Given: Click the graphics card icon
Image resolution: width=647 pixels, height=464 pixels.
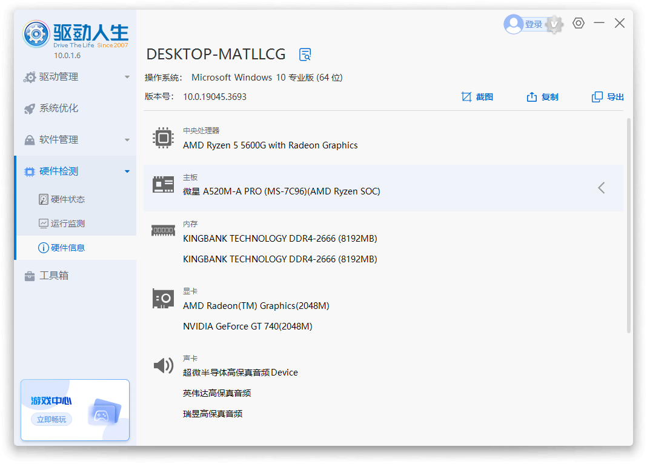Looking at the screenshot, I should click(163, 299).
